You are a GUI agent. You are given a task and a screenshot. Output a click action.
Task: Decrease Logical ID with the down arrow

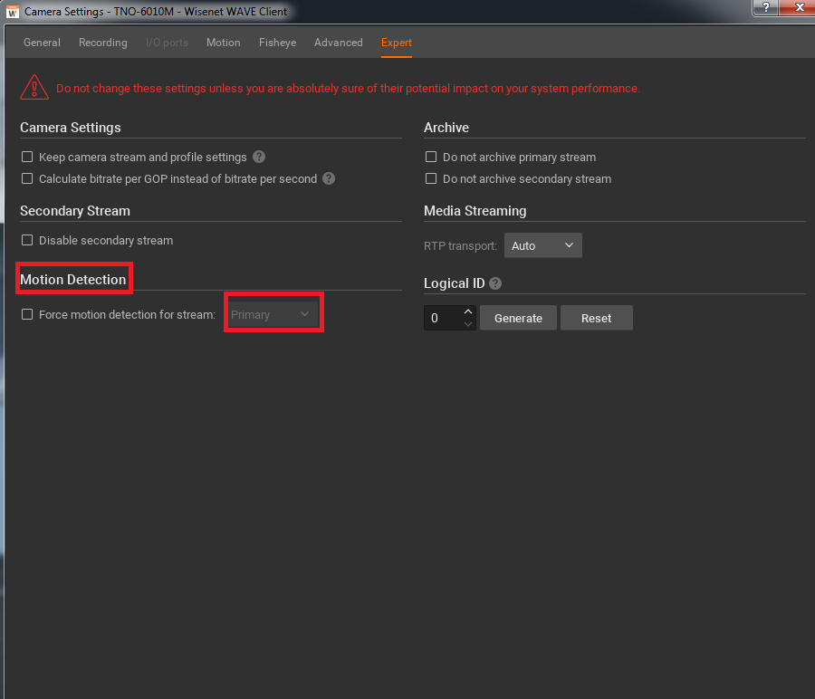468,324
